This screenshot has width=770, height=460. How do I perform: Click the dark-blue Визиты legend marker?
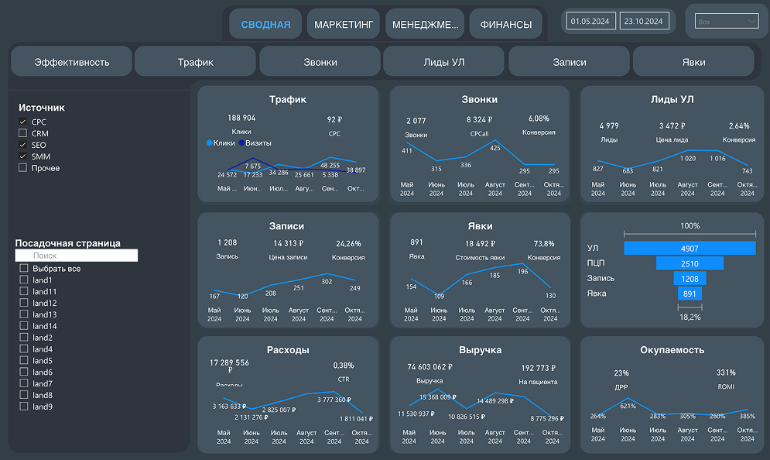tap(242, 143)
